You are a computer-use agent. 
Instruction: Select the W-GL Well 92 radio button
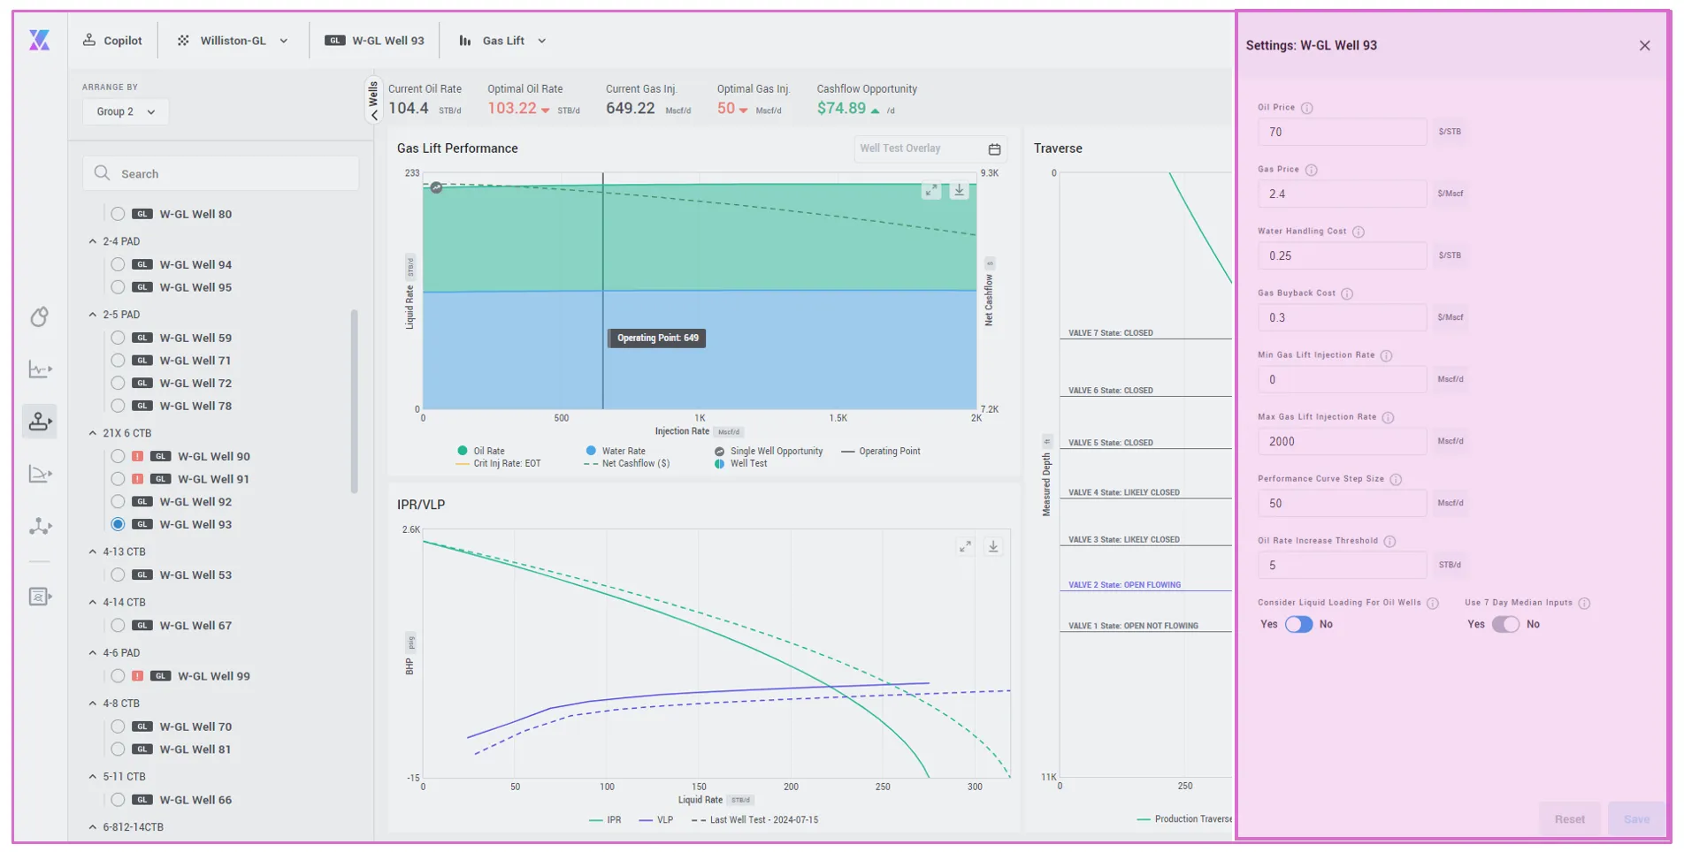118,501
